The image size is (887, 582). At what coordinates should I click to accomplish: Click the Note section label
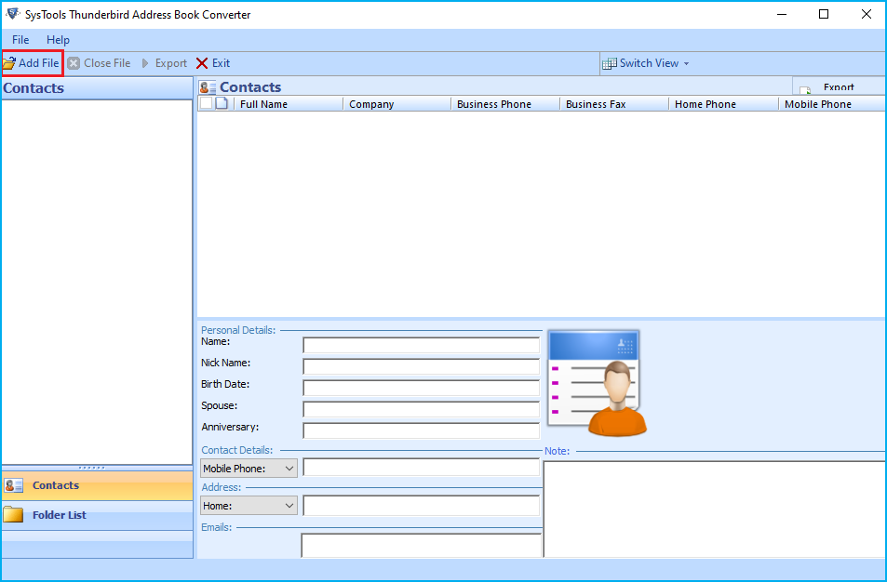click(x=558, y=451)
